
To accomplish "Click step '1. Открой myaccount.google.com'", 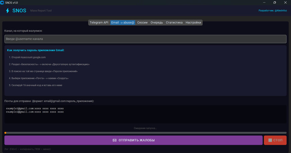I will tap(27, 57).
